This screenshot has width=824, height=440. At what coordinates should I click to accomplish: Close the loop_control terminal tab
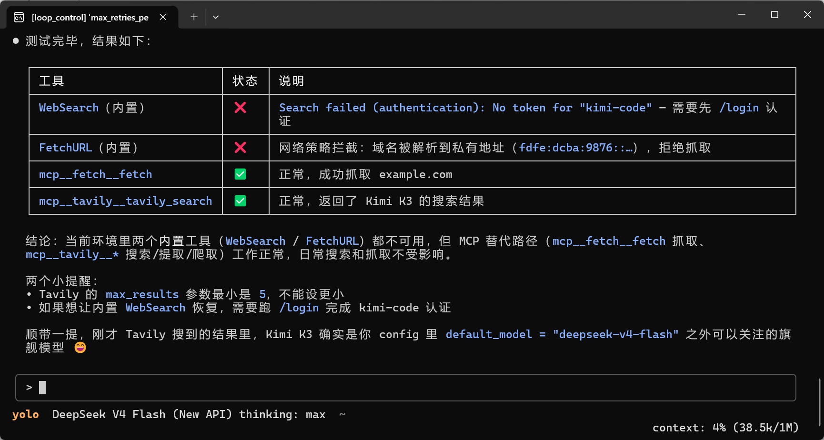[x=163, y=17]
